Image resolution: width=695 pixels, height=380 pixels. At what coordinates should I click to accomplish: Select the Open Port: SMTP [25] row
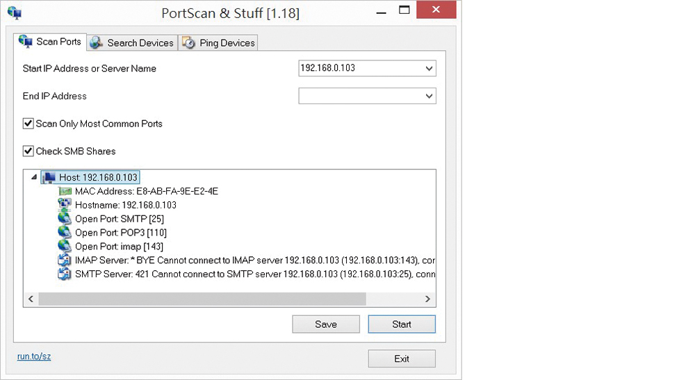120,219
